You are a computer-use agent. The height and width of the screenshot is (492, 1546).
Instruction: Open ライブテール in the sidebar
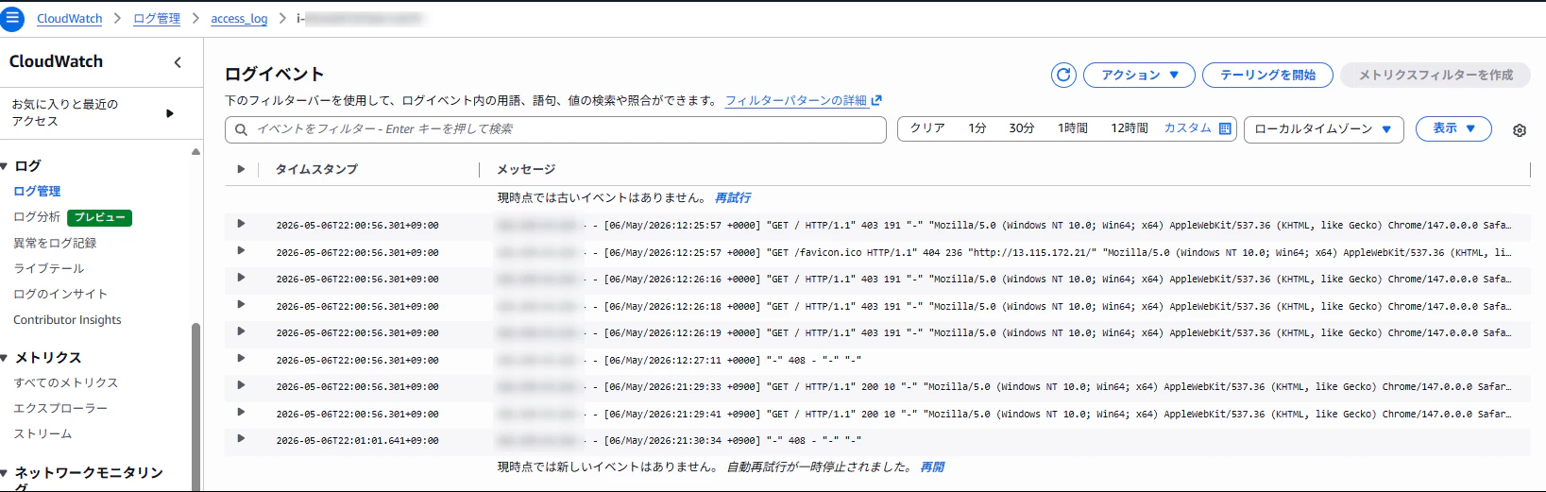point(49,268)
